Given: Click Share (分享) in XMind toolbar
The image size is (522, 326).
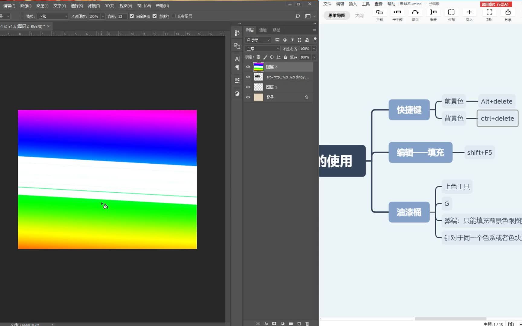Looking at the screenshot, I should [x=508, y=15].
